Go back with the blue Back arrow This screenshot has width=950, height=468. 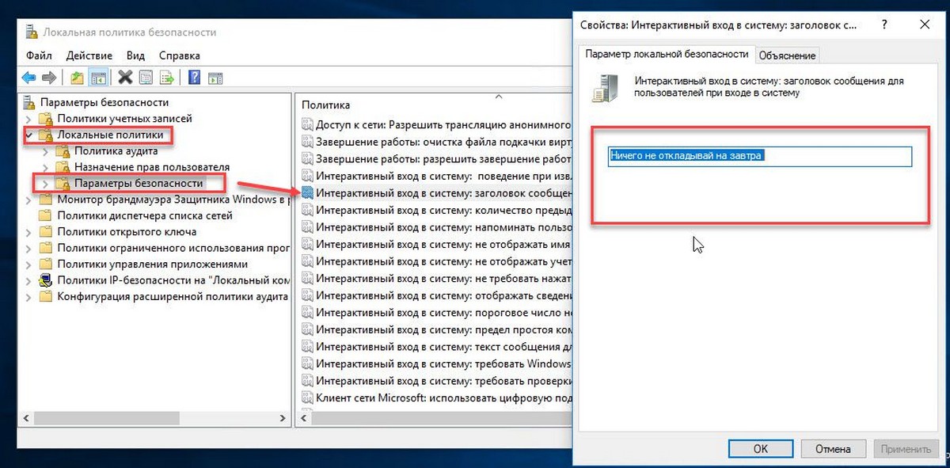click(28, 78)
